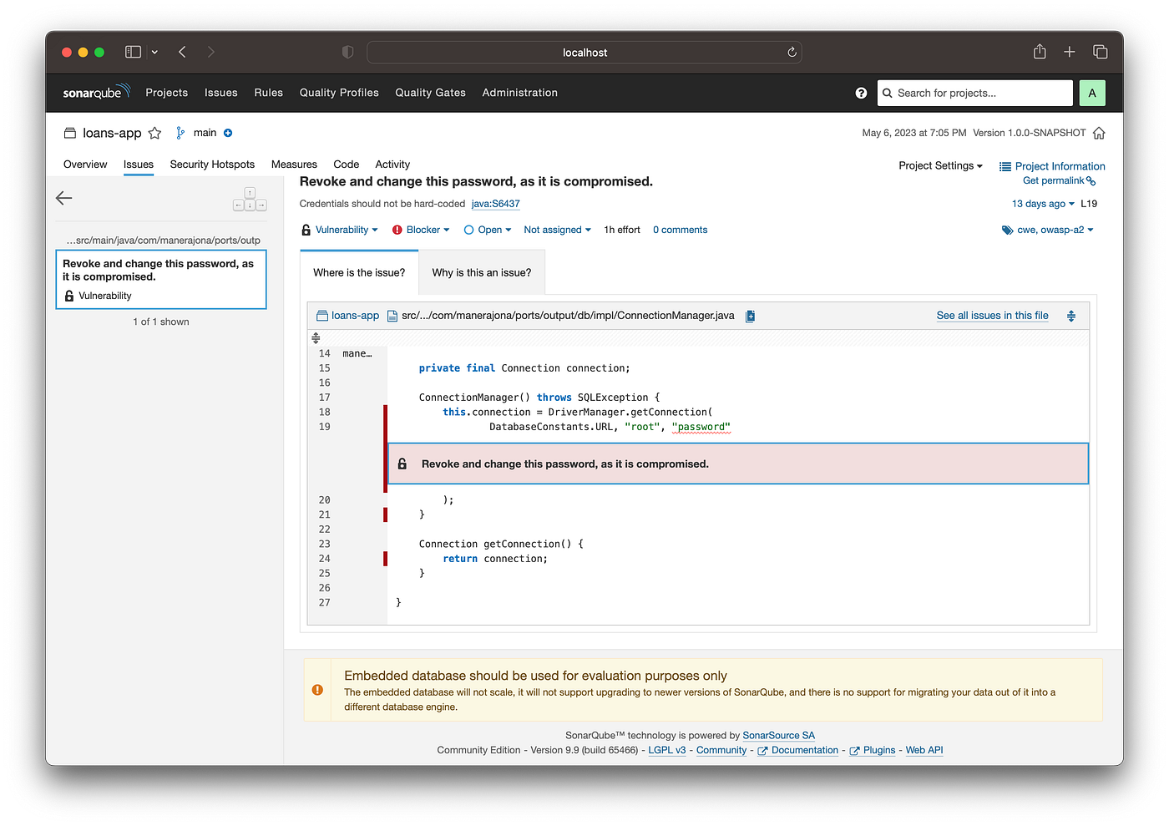Click See all issues in this file
Viewport: 1169px width, 826px height.
[x=992, y=316]
